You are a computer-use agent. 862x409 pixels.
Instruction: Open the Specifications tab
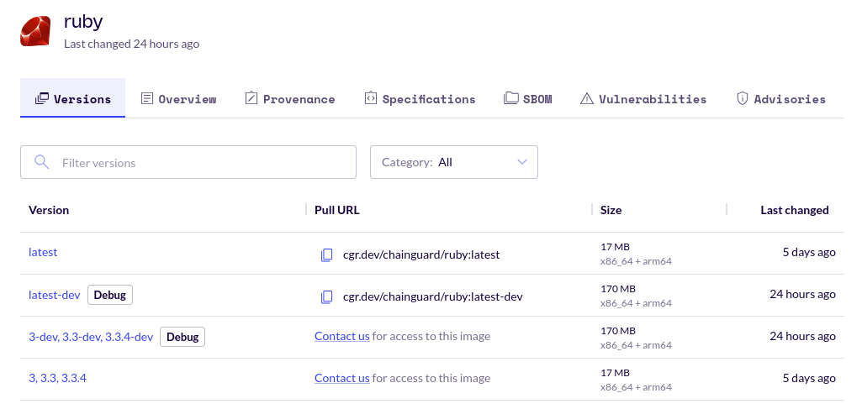(420, 99)
